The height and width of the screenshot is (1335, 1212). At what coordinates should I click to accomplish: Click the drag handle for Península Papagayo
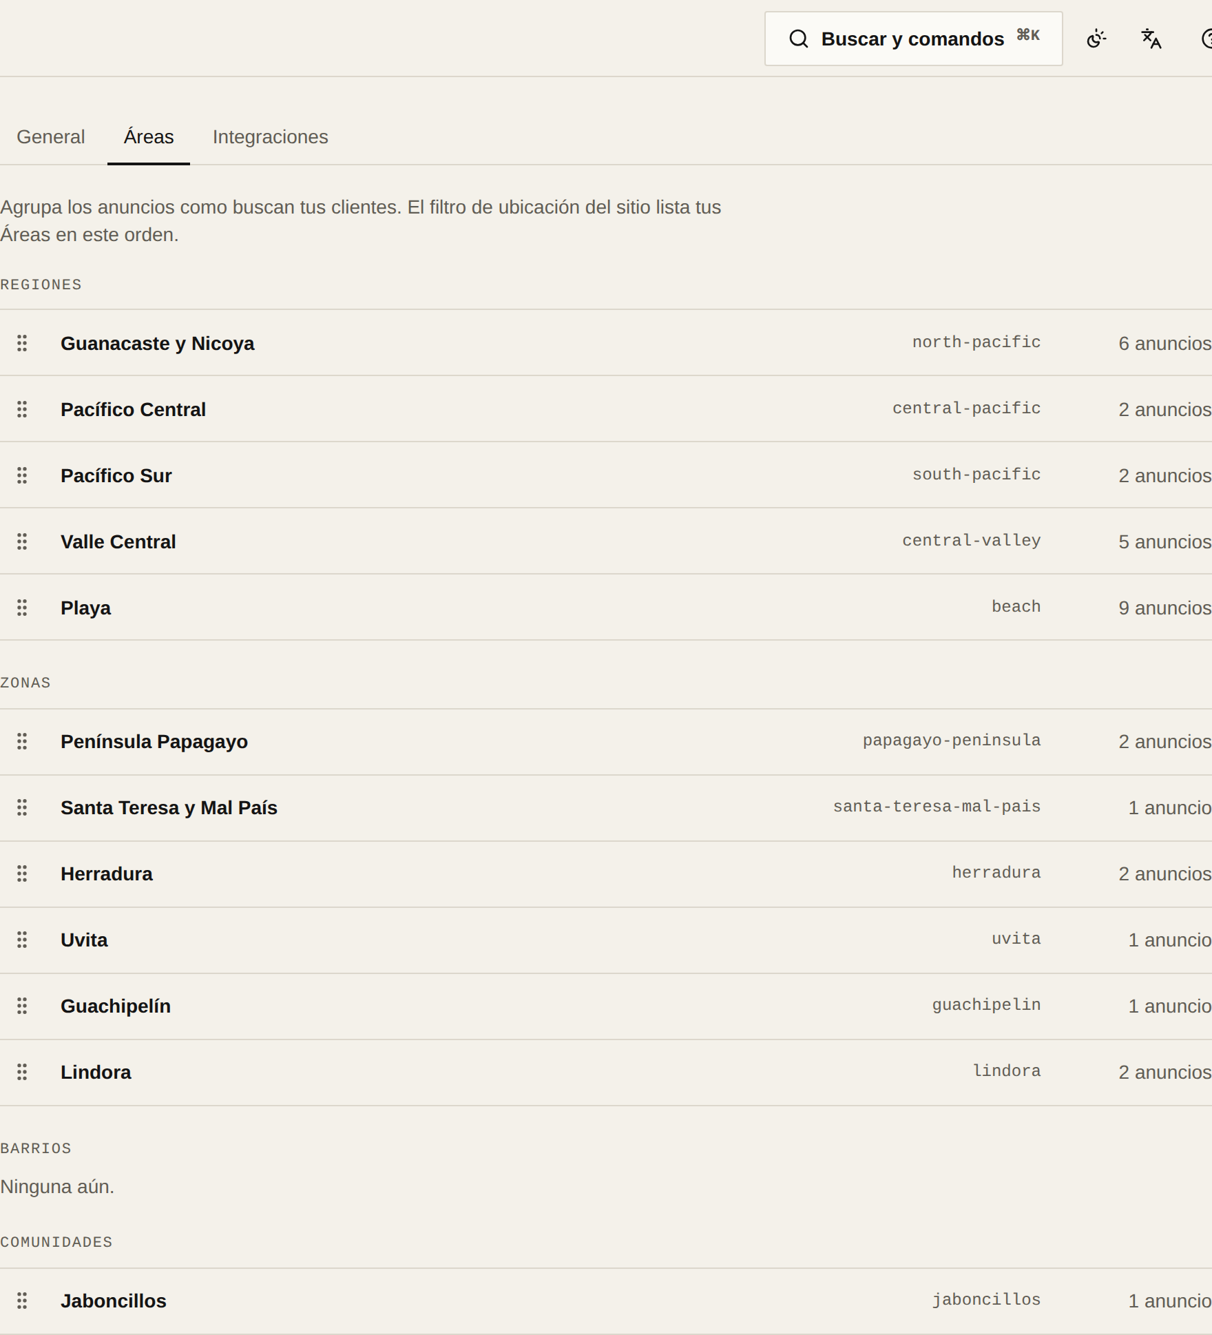pyautogui.click(x=22, y=741)
